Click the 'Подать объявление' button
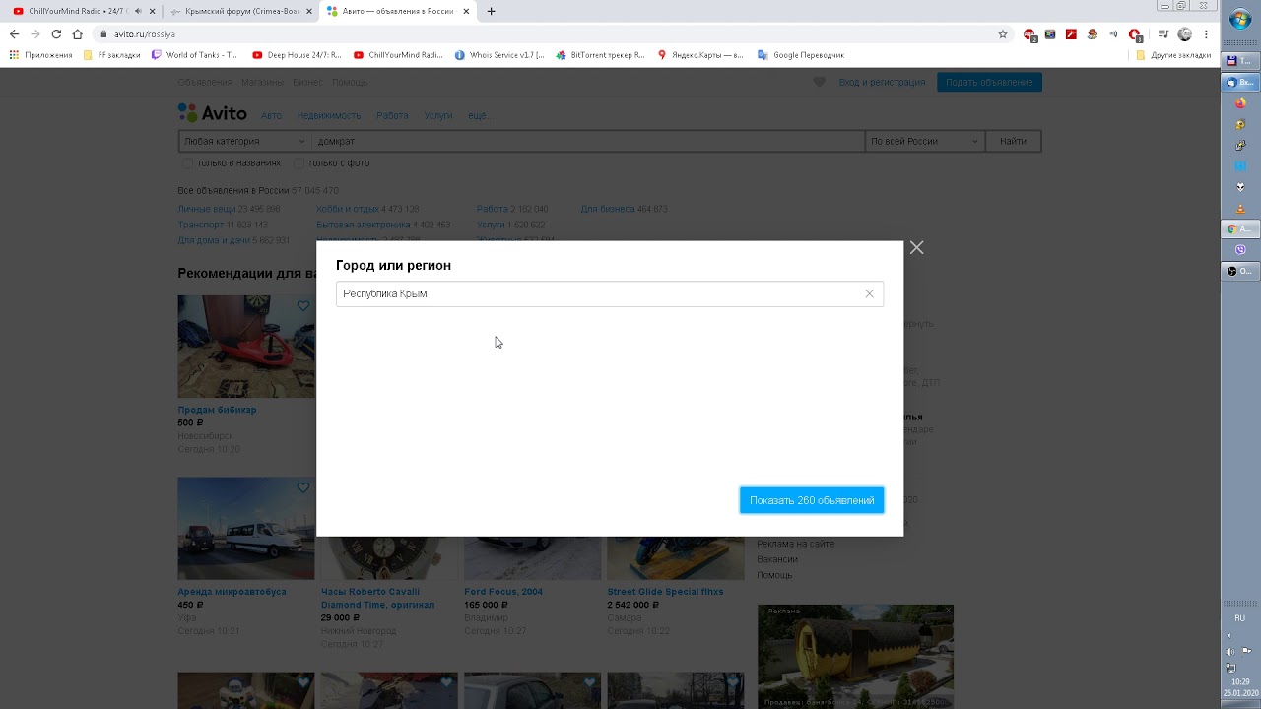Viewport: 1261px width, 709px height. (989, 83)
